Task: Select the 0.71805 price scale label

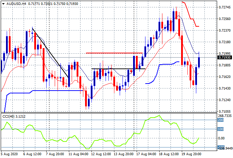Action: [x=225, y=65]
